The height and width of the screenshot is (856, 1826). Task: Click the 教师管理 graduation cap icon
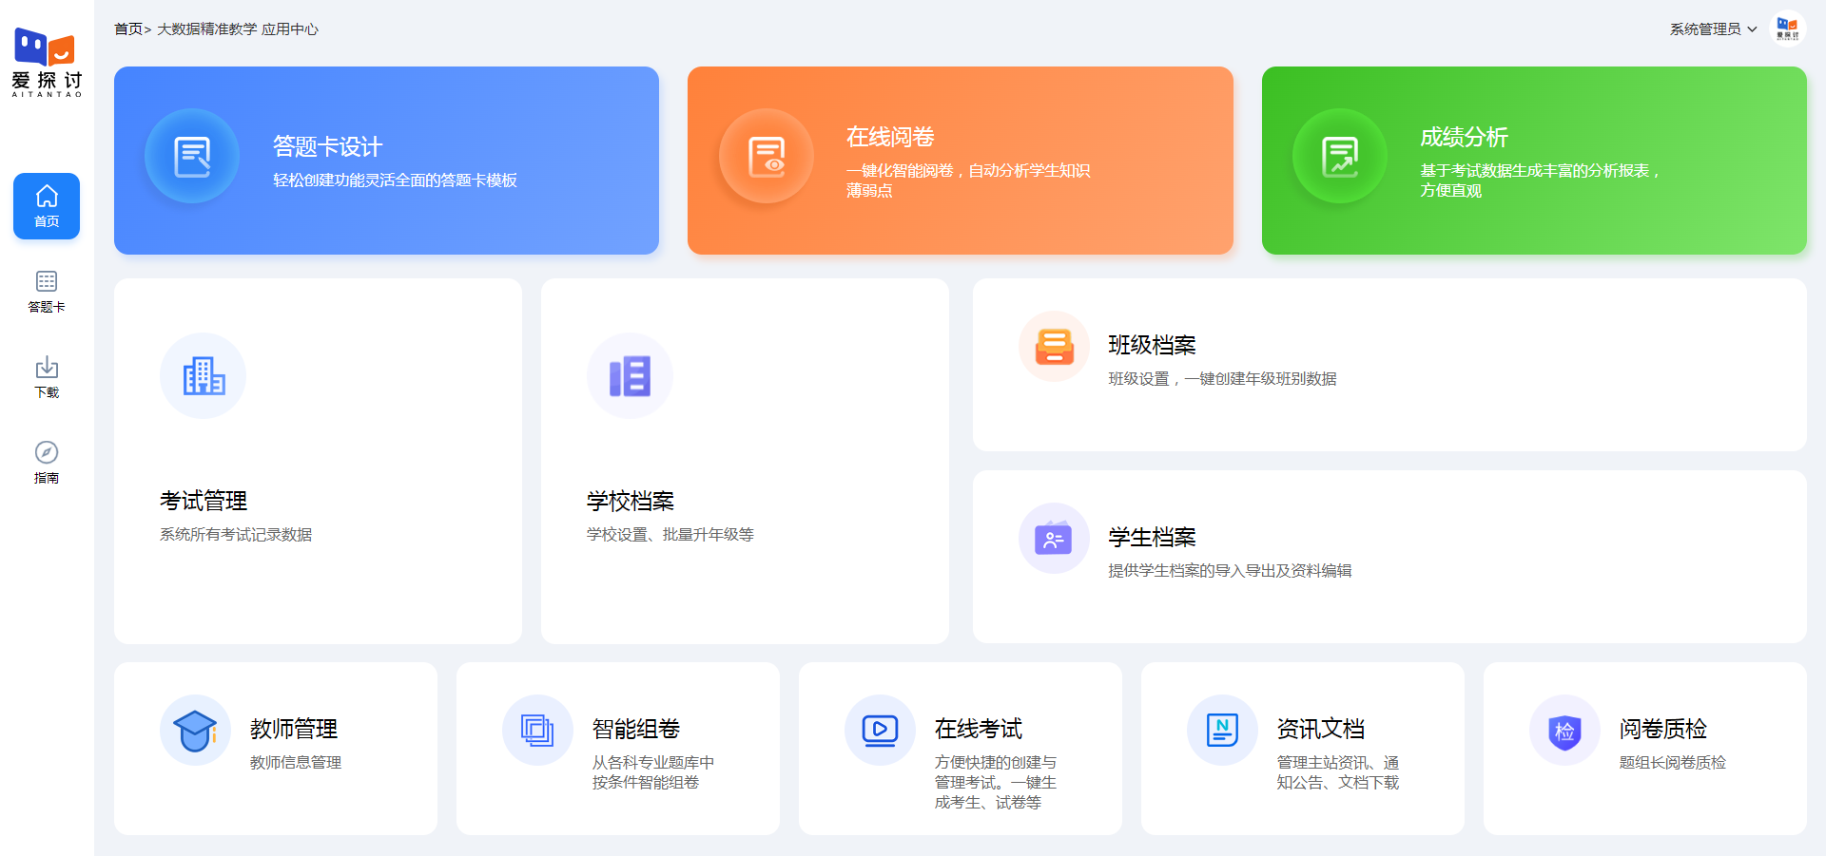click(195, 731)
